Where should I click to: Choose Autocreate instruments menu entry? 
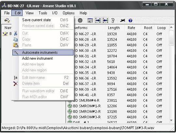(43, 52)
